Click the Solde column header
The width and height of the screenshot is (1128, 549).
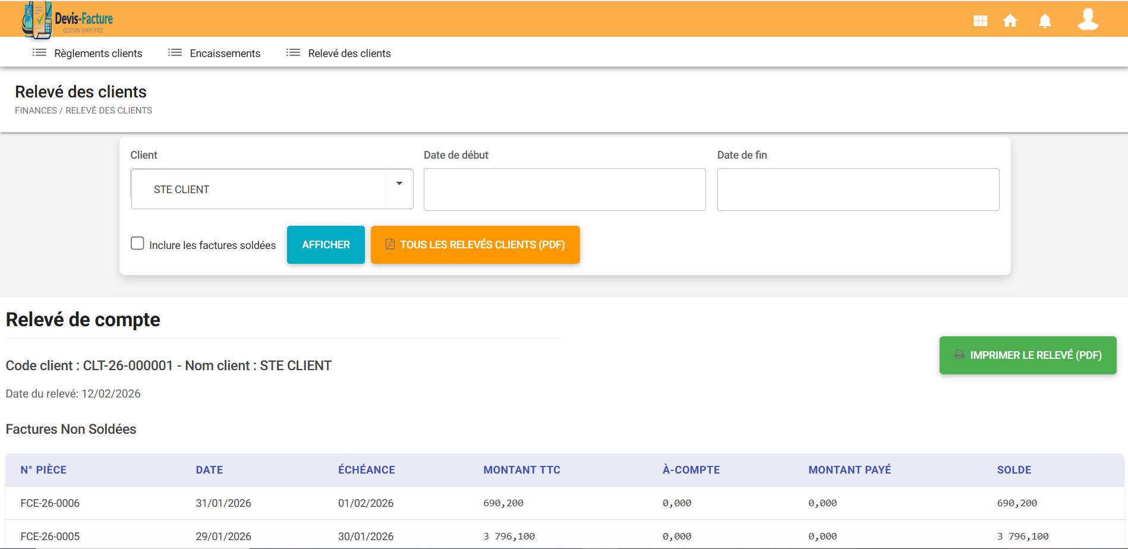(1014, 470)
